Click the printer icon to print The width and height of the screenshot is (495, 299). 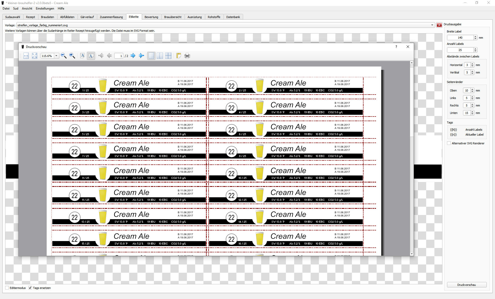[x=187, y=56]
